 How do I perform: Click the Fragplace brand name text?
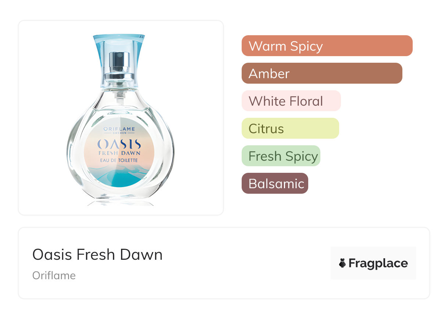pos(378,263)
